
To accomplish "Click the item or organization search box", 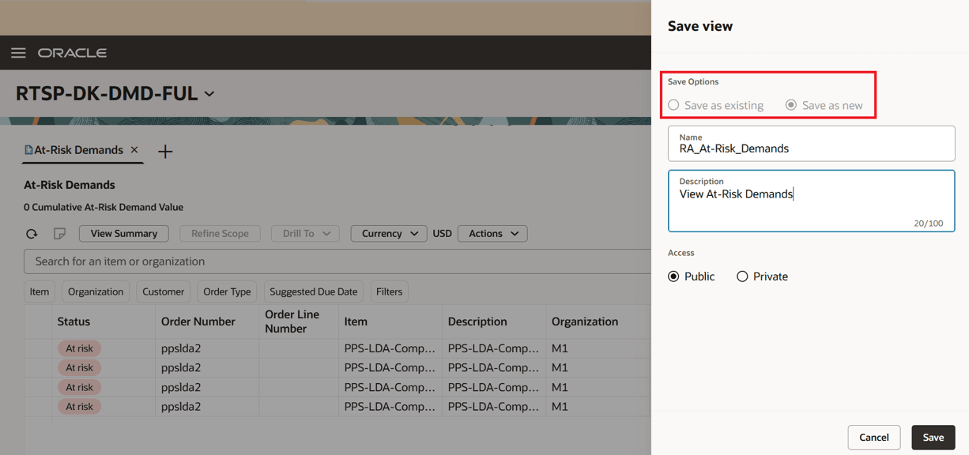I will tap(337, 261).
